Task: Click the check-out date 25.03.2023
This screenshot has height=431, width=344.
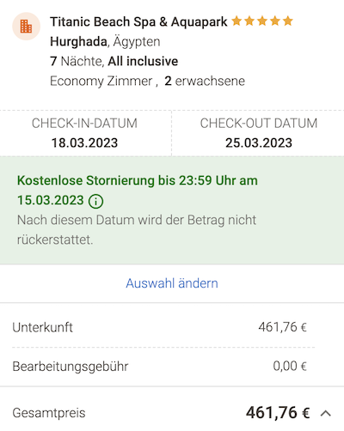Action: (x=259, y=143)
